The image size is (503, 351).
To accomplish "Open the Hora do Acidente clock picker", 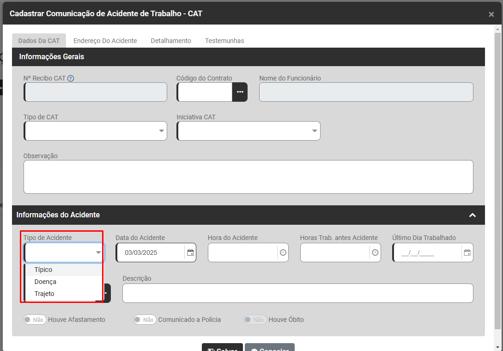I will click(283, 253).
